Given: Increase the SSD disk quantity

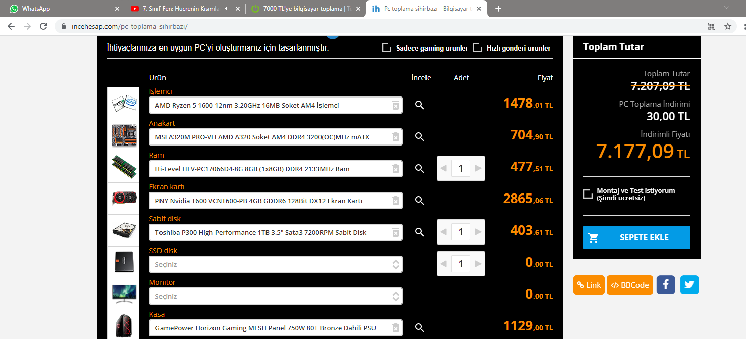Looking at the screenshot, I should pos(478,264).
